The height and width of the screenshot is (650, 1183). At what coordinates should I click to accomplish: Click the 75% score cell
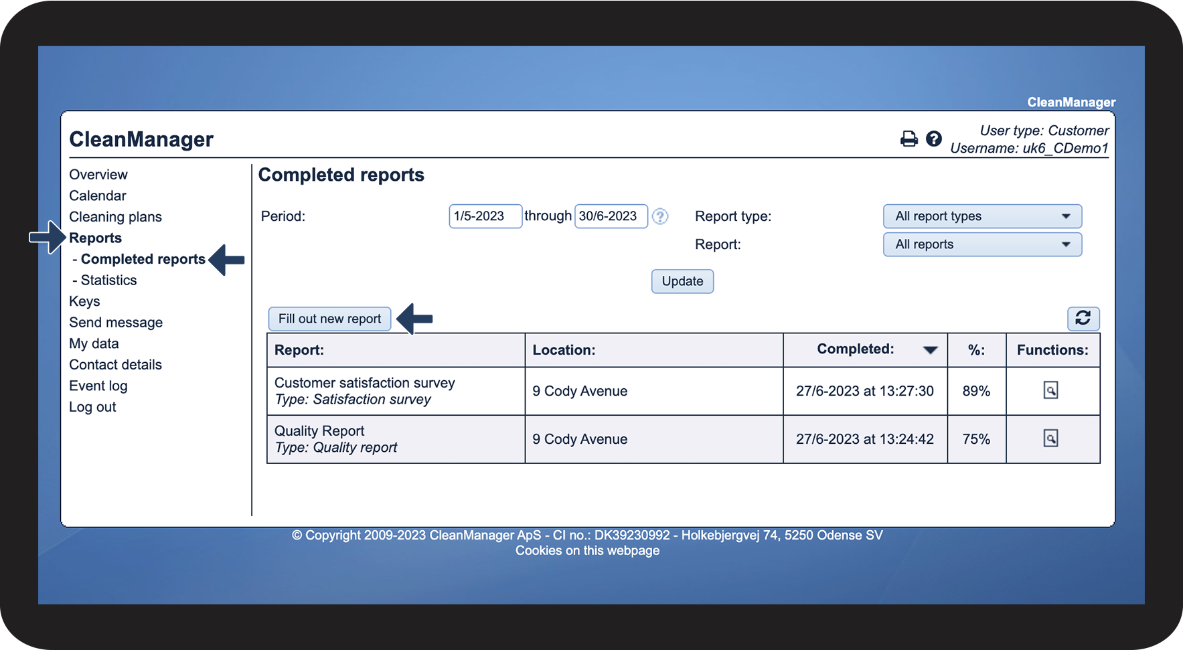tap(976, 439)
